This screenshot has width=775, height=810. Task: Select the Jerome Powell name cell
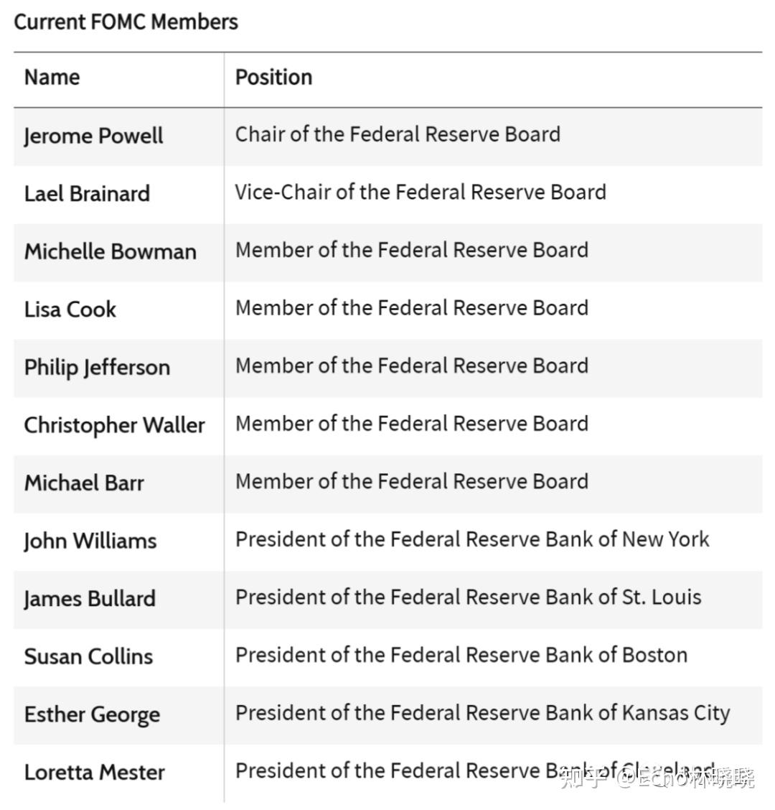93,136
